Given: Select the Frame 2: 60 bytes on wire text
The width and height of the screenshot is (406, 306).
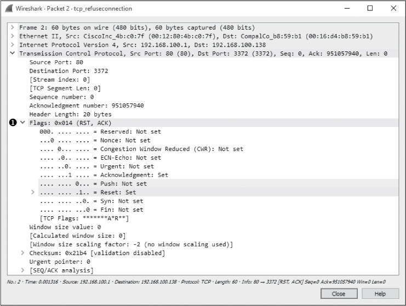Looking at the screenshot, I should coord(137,27).
